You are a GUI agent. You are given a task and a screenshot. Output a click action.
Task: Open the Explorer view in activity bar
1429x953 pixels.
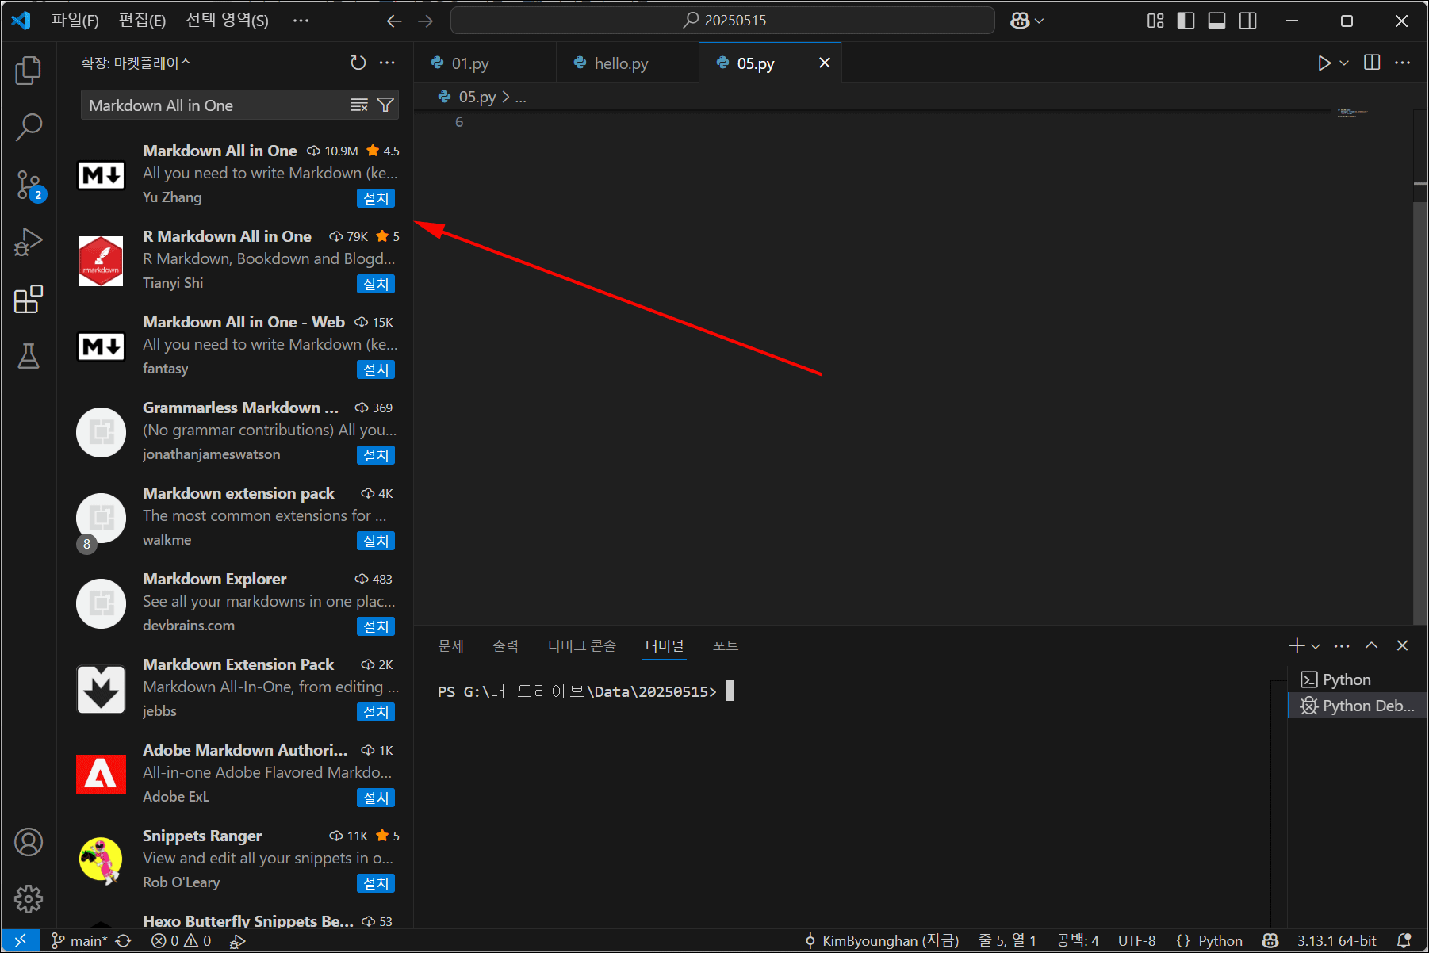[x=29, y=71]
